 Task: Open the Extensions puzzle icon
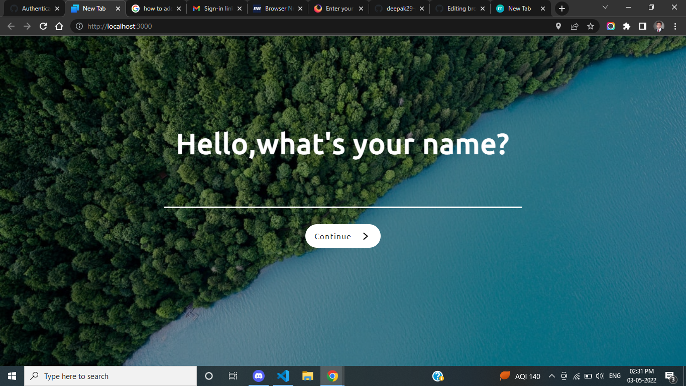tap(627, 26)
